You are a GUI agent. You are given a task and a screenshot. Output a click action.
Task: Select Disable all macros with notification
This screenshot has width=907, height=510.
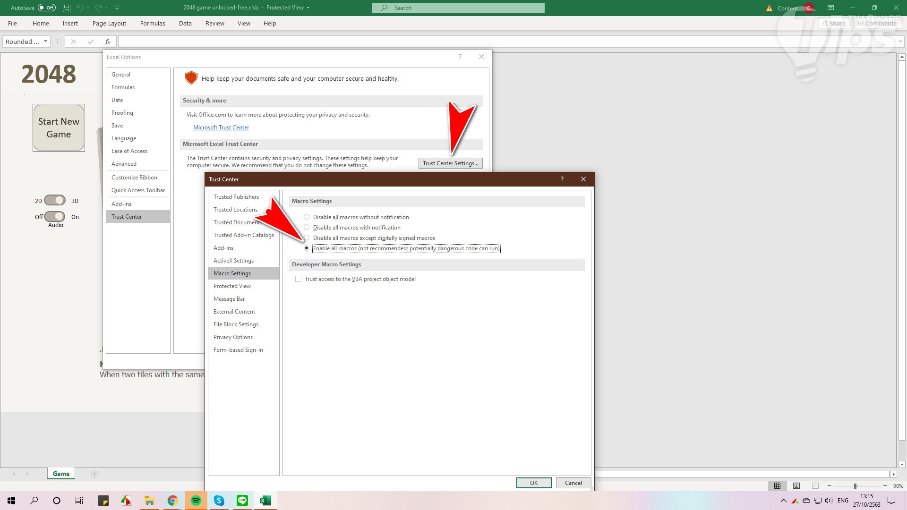point(307,228)
